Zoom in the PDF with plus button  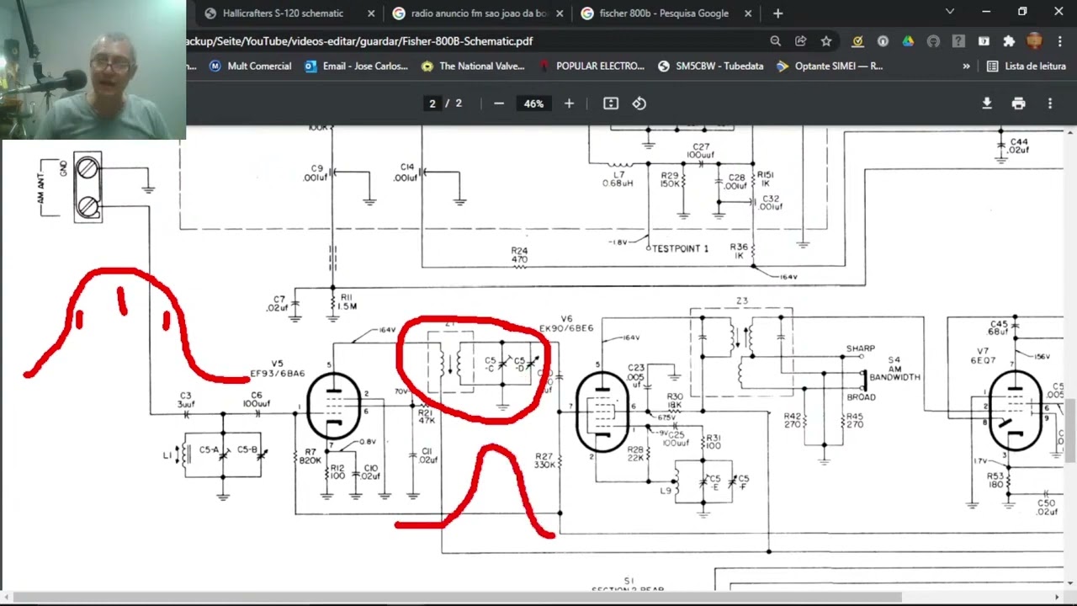(569, 104)
